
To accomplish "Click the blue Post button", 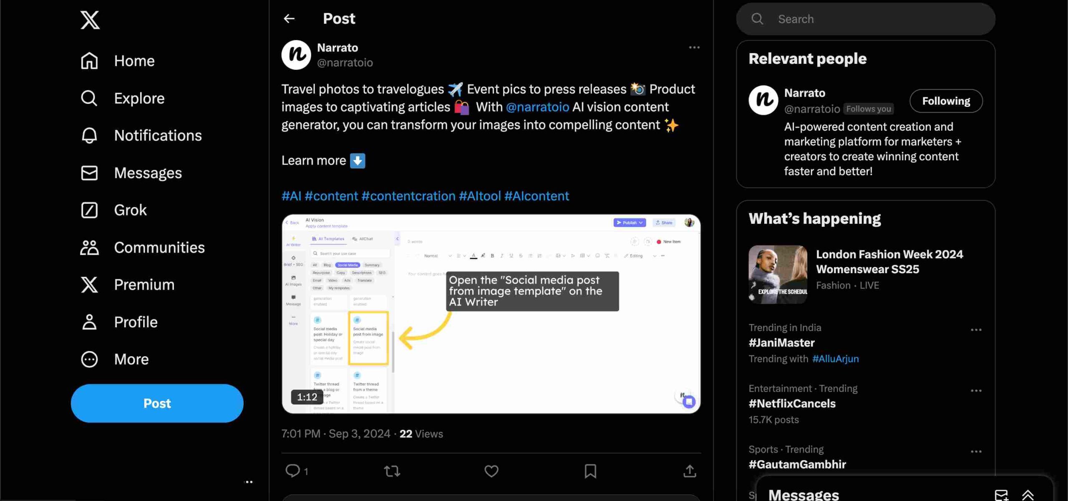I will pos(157,403).
